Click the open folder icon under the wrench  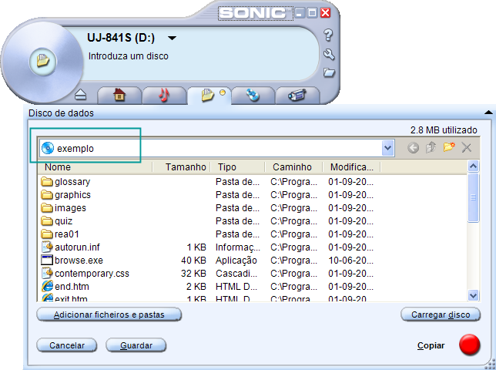tap(329, 72)
